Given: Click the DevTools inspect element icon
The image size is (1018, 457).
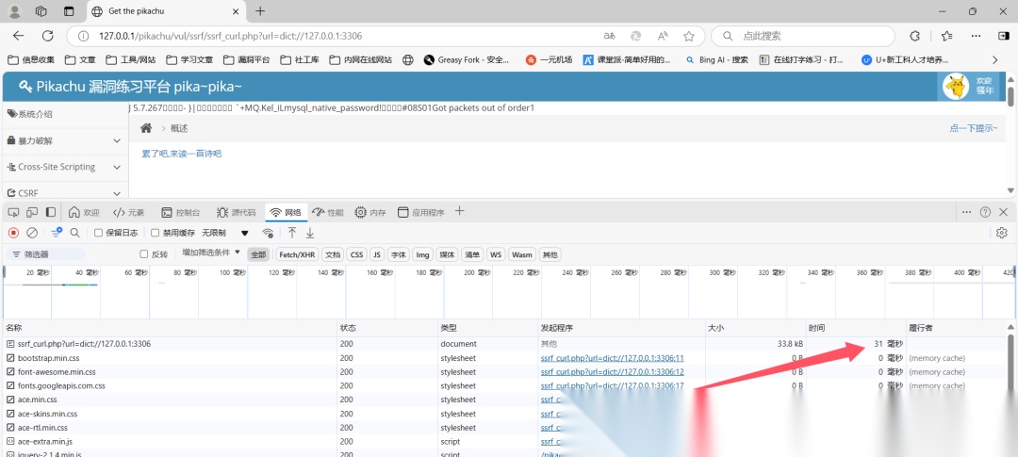Looking at the screenshot, I should (13, 212).
